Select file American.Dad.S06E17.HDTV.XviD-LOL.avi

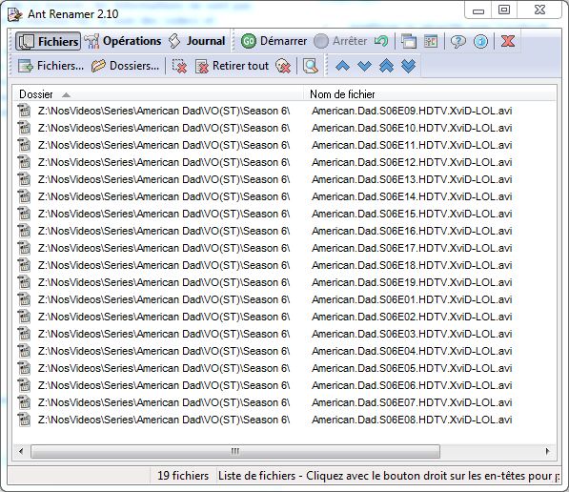pos(412,248)
